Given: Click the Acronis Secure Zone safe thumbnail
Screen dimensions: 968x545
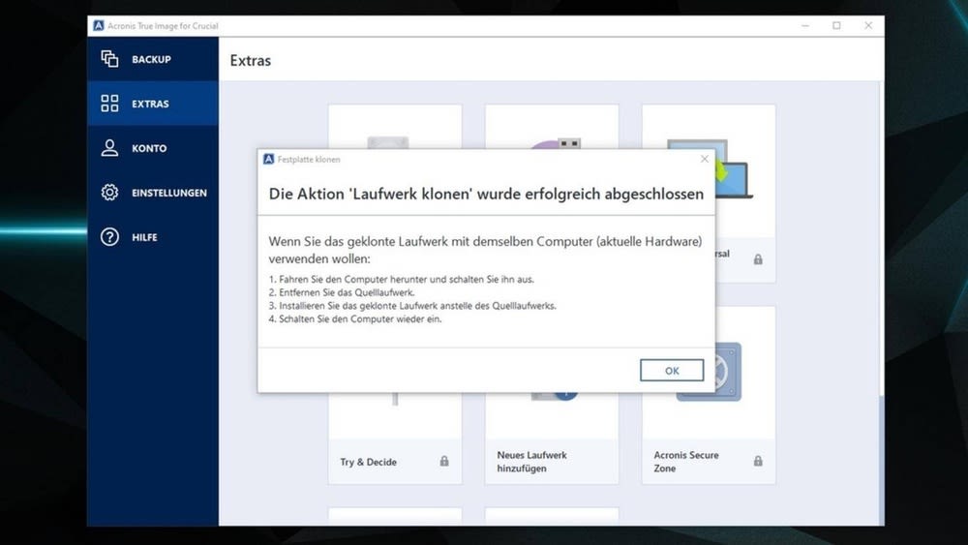Looking at the screenshot, I should (x=729, y=372).
